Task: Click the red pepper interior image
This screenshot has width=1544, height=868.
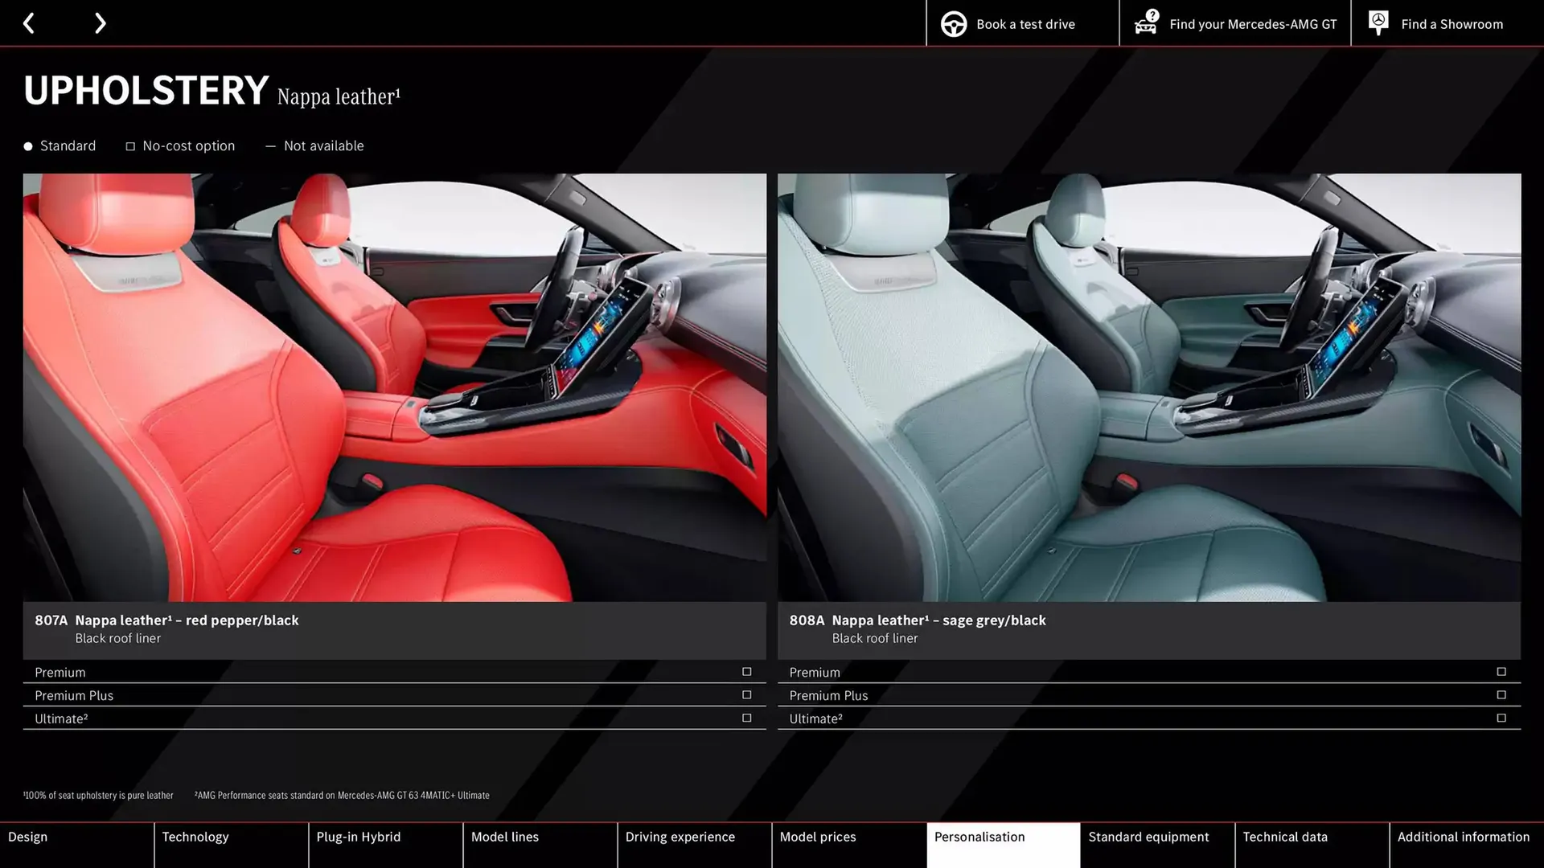Action: 394,387
